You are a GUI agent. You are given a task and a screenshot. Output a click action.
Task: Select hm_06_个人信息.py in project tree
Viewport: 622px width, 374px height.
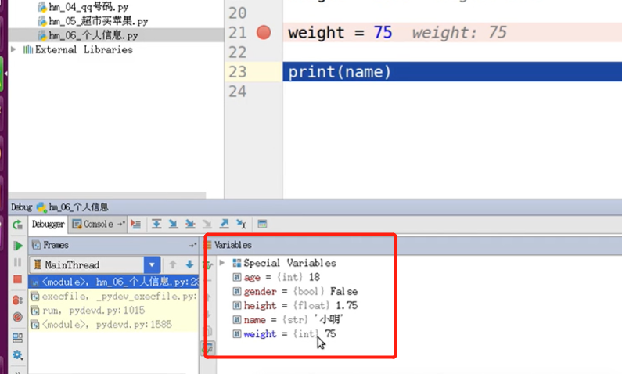[x=88, y=35]
